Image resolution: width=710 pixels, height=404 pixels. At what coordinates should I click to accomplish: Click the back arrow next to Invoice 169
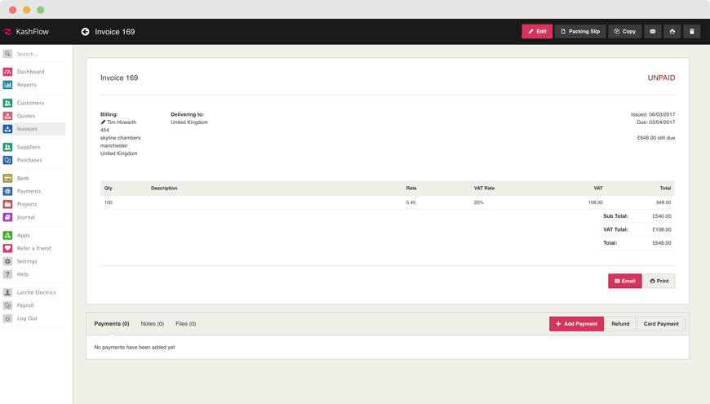[x=85, y=32]
